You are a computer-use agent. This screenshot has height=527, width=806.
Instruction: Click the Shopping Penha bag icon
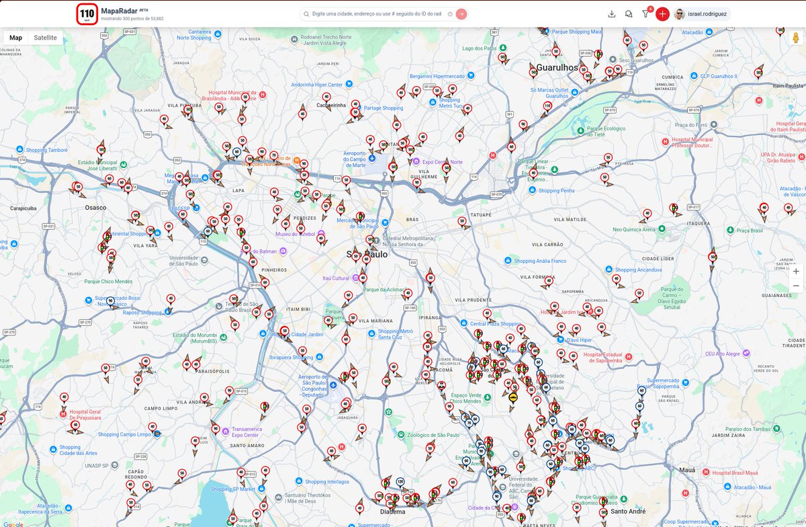[533, 190]
